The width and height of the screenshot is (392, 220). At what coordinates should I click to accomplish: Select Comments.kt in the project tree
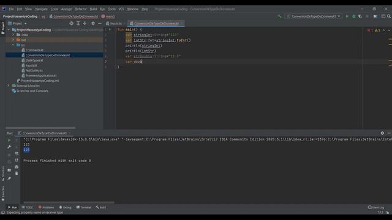(34, 50)
